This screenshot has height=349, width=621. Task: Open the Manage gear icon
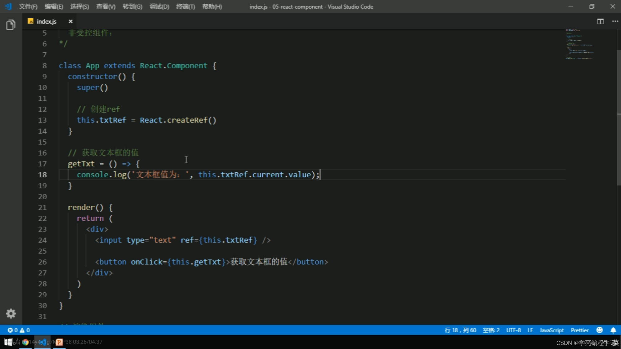[11, 314]
